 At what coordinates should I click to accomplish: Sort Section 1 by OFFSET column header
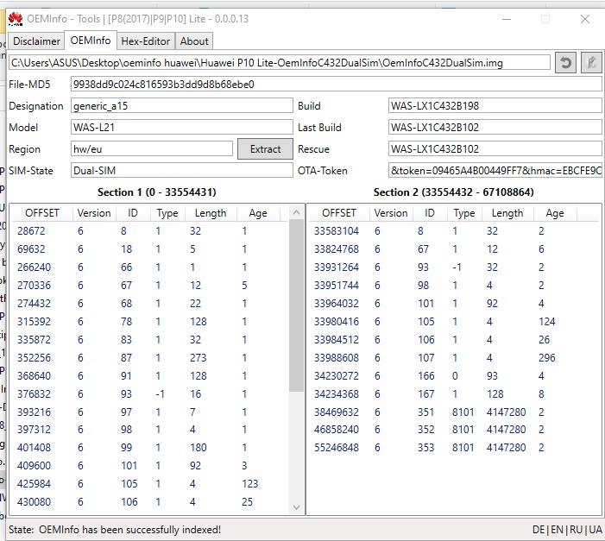[x=42, y=213]
